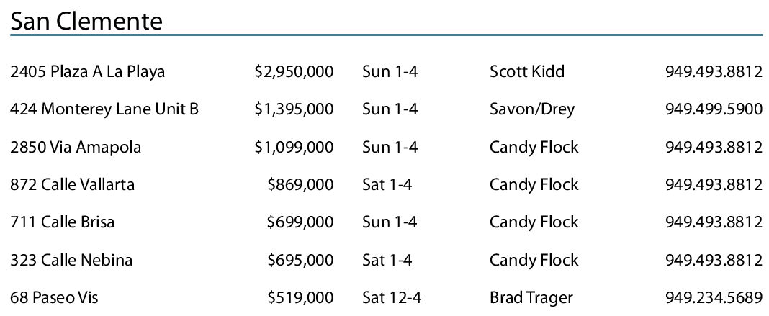Image resolution: width=769 pixels, height=316 pixels.
Task: Click the 711 Calle Brisa listing
Action: click(62, 222)
